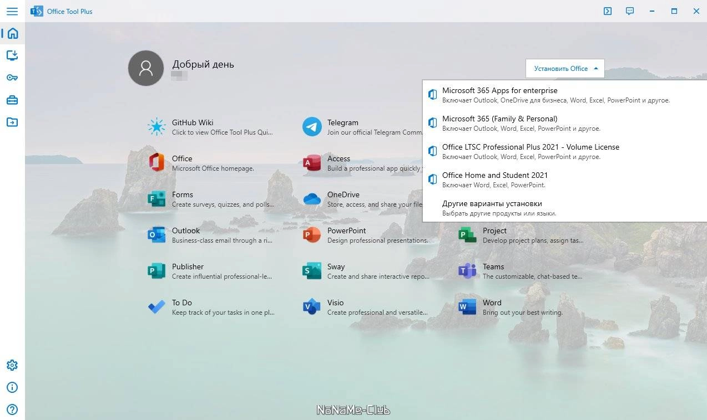Open Settings gear in sidebar
The width and height of the screenshot is (707, 420).
coord(12,365)
